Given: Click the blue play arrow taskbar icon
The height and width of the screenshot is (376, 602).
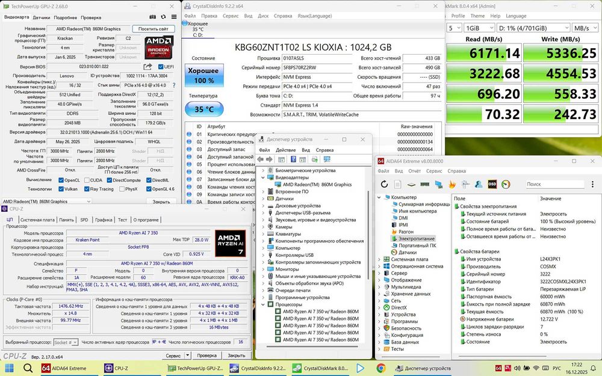Looking at the screenshot, I should 360,368.
